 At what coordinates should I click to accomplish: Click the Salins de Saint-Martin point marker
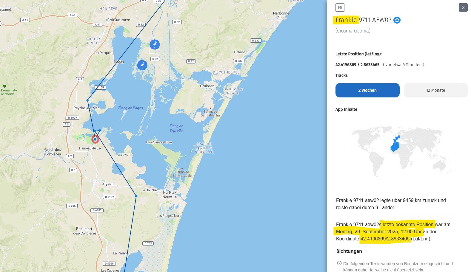tap(210, 108)
